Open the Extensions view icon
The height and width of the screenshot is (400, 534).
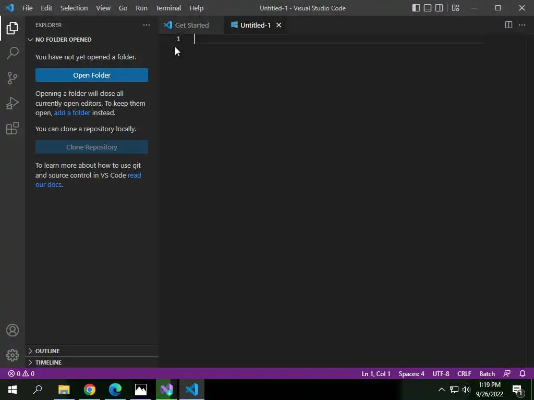[13, 129]
